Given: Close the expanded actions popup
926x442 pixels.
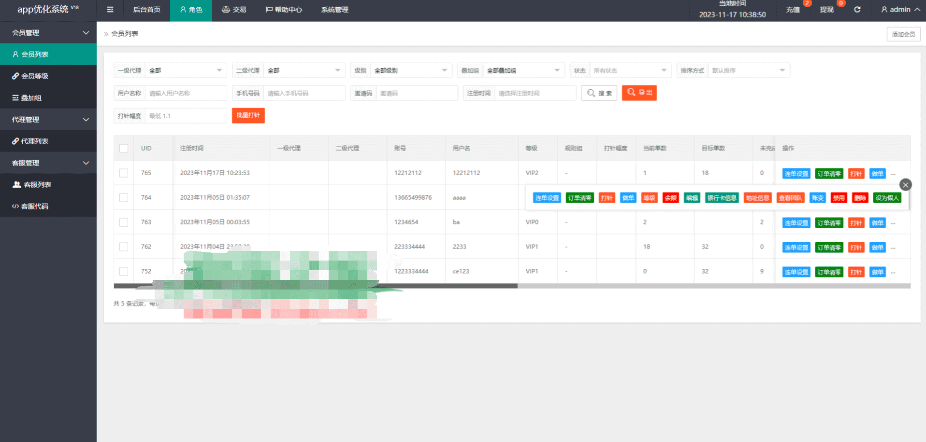Looking at the screenshot, I should 905,185.
